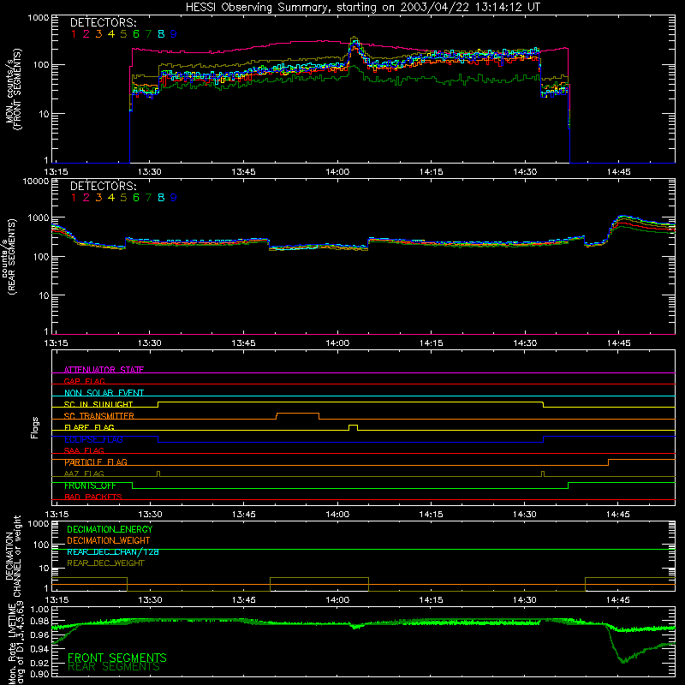Select the BAD_PACKETS flag label

pos(93,497)
